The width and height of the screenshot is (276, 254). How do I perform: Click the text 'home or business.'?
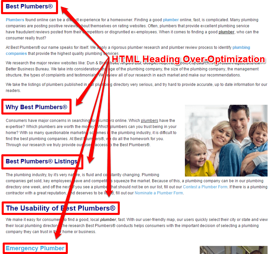[x=79, y=232]
